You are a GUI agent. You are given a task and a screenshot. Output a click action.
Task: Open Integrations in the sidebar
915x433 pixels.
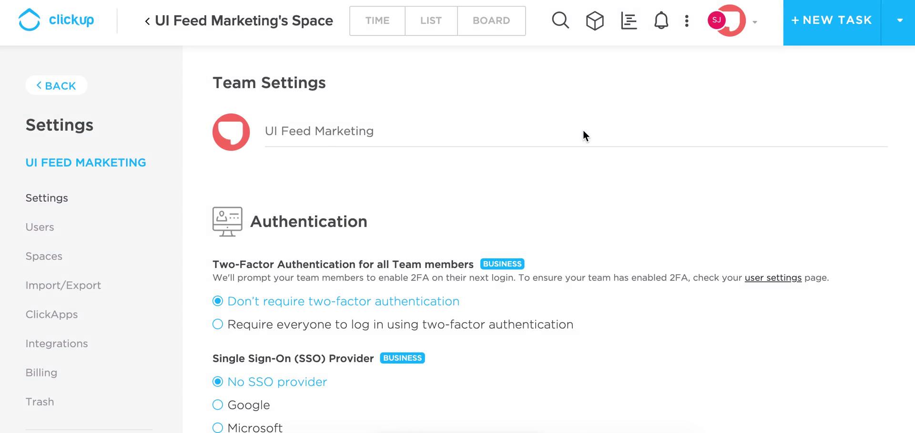57,344
